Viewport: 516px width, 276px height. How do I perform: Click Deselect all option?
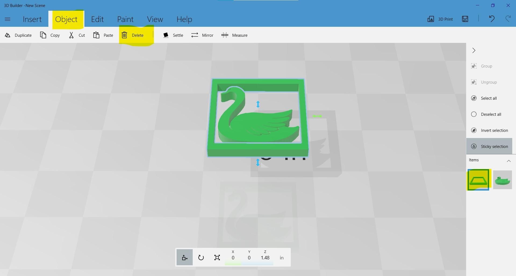pyautogui.click(x=489, y=114)
